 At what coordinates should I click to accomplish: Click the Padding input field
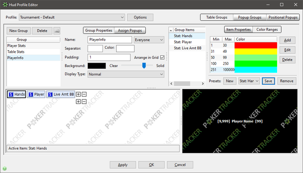tap(109, 58)
